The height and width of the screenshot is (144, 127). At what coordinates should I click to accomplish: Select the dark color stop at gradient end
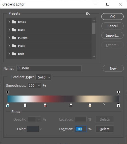[x=118, y=105]
